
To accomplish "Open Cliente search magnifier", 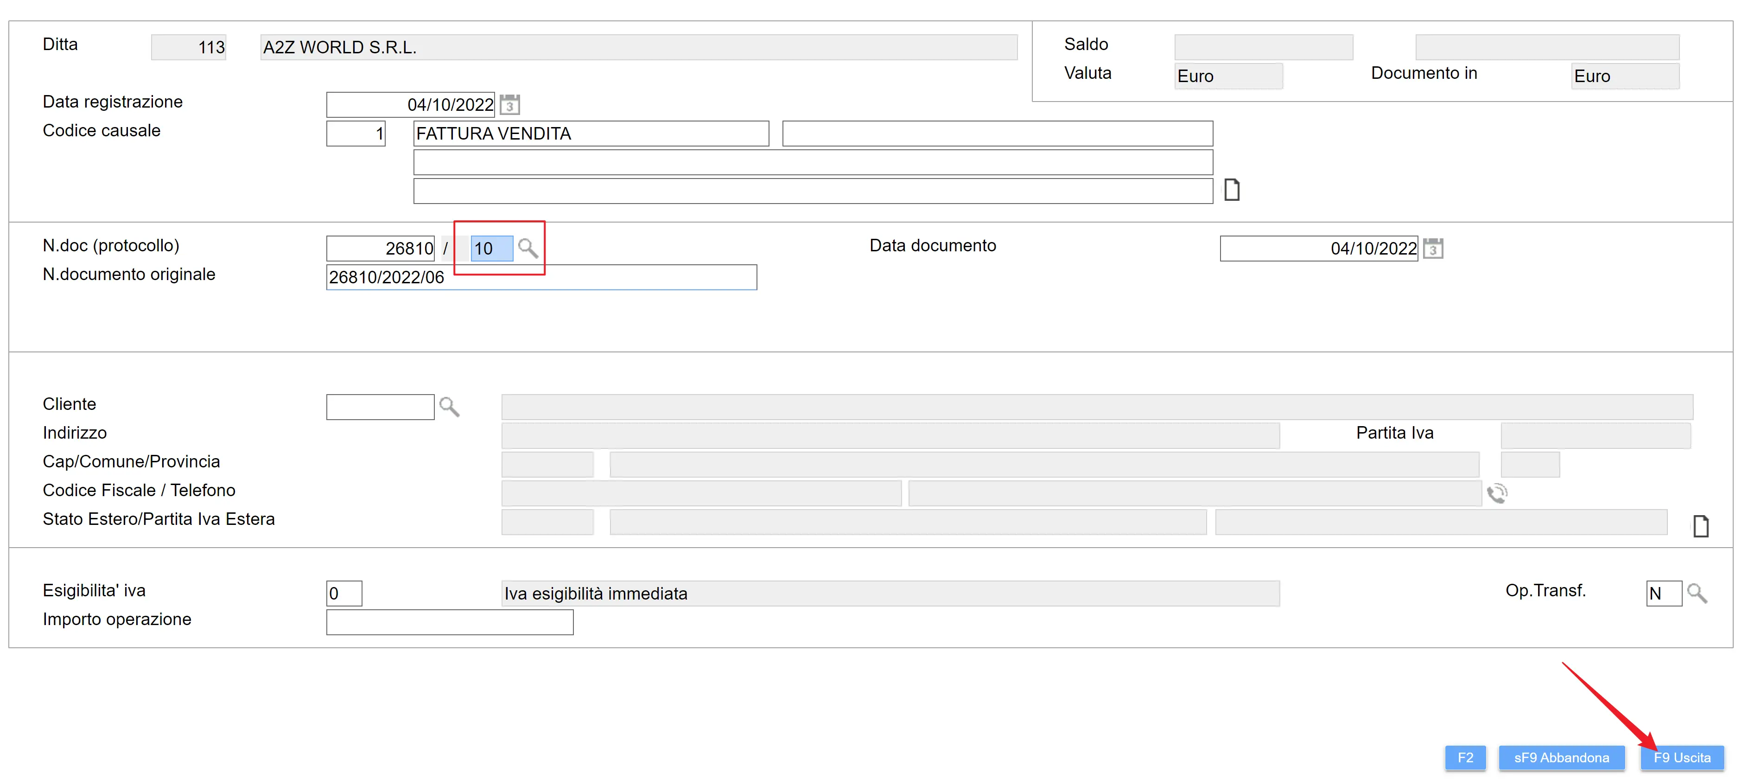I will click(449, 406).
